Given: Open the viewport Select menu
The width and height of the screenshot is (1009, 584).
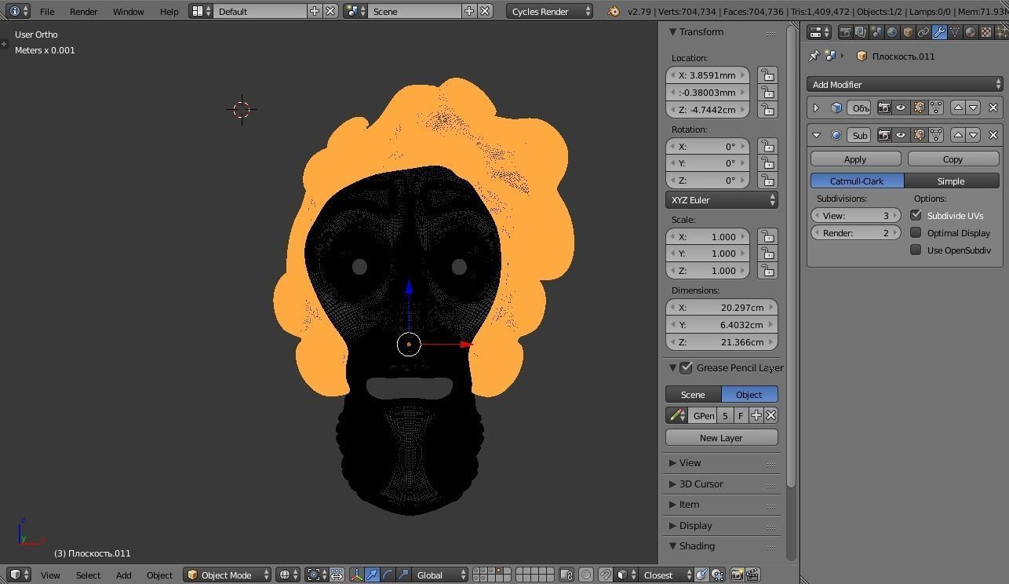Looking at the screenshot, I should [88, 575].
